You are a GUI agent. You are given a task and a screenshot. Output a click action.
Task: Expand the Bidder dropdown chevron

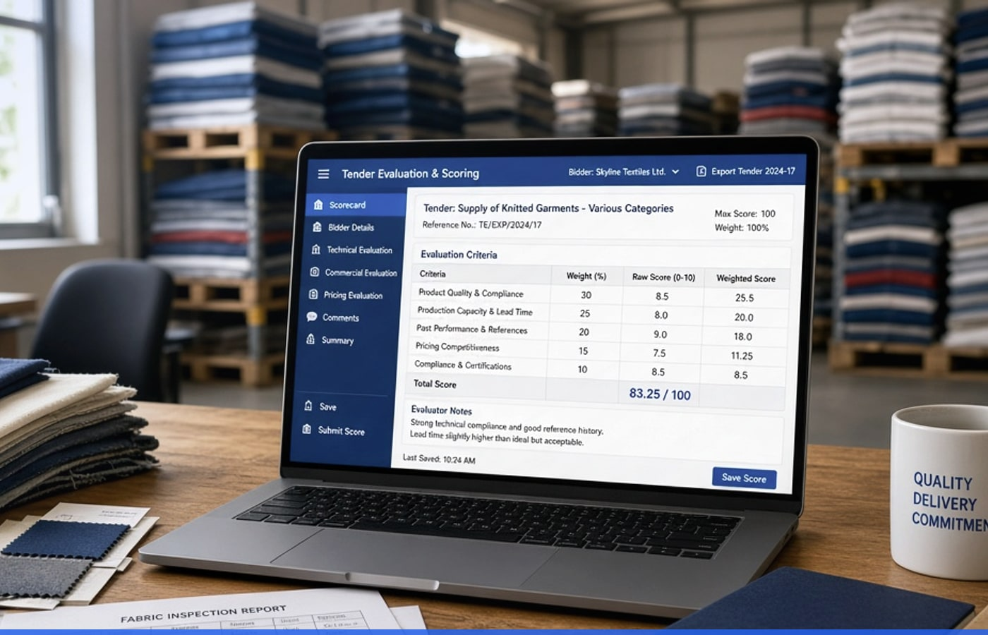(675, 171)
